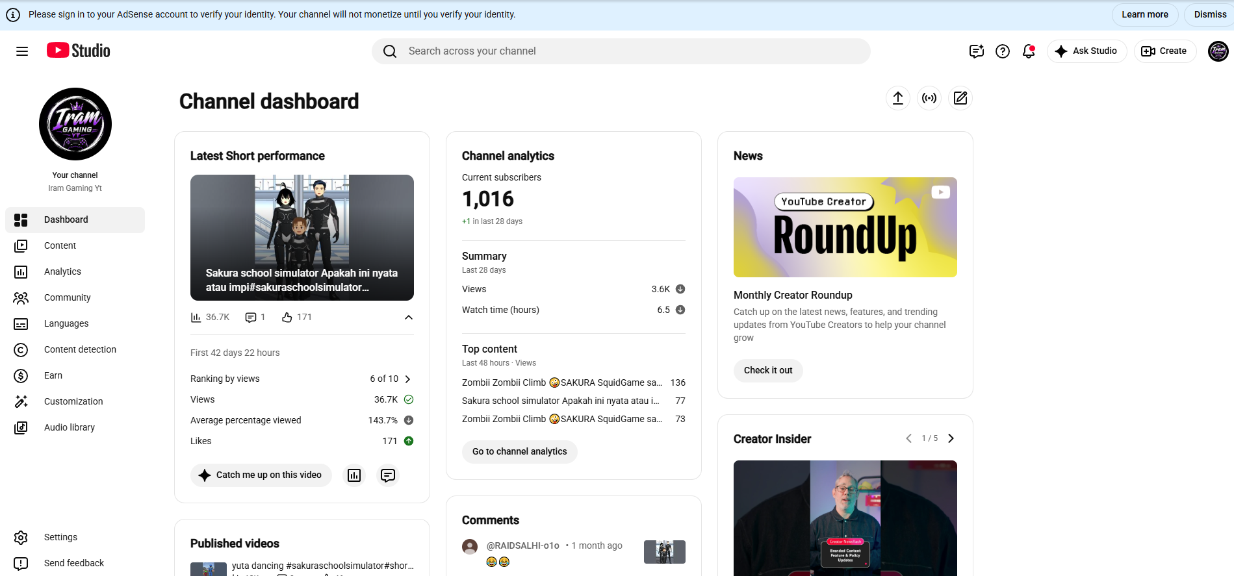Image resolution: width=1234 pixels, height=576 pixels.
Task: Click the Learn more button
Action: (x=1144, y=14)
